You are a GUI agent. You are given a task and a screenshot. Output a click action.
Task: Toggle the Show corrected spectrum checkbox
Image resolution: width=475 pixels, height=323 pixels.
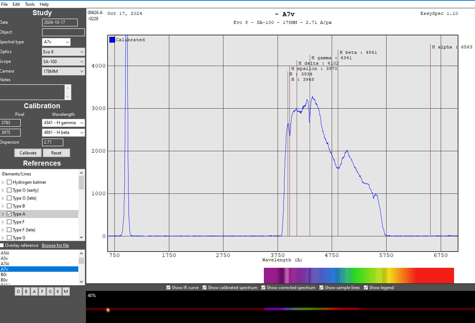tap(263, 288)
